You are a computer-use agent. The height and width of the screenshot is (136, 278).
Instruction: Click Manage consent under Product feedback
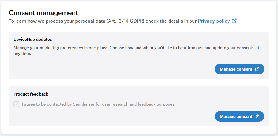pyautogui.click(x=239, y=116)
